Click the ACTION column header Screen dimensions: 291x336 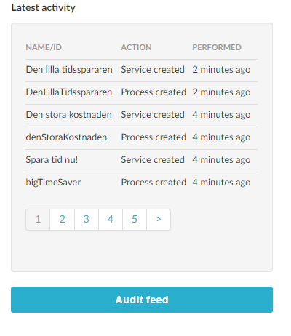pyautogui.click(x=136, y=47)
